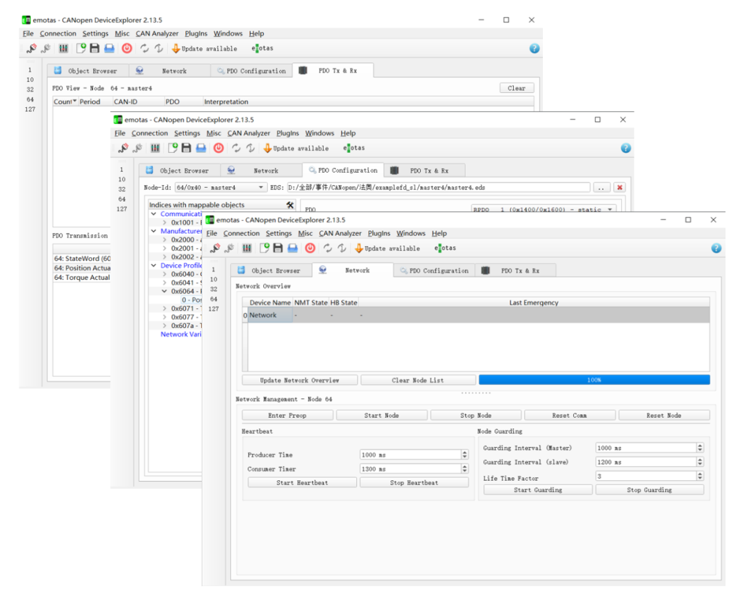
Task: Collapse Communication tree section
Action: pyautogui.click(x=154, y=214)
